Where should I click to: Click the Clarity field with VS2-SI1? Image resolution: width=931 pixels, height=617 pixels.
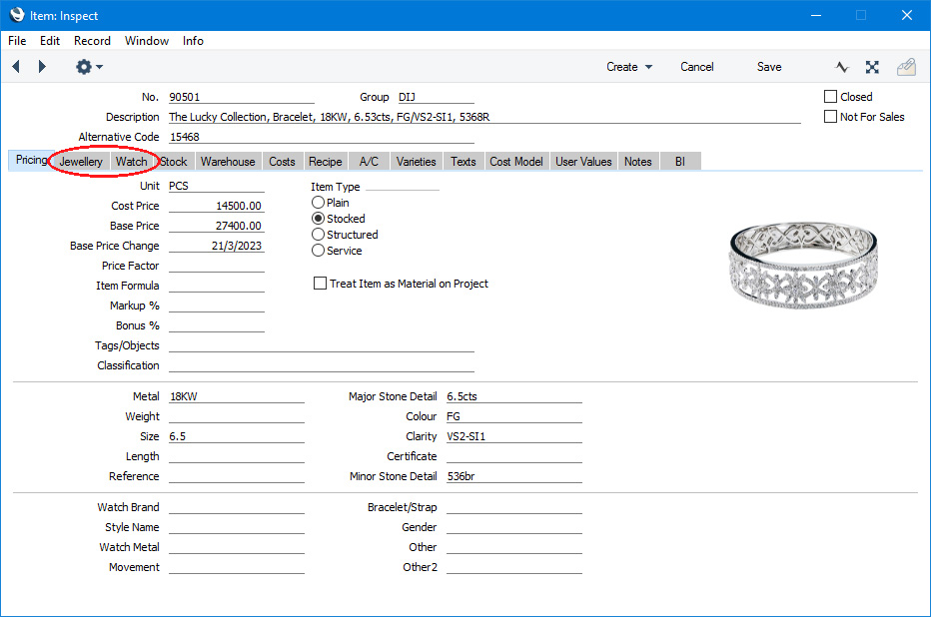point(514,436)
